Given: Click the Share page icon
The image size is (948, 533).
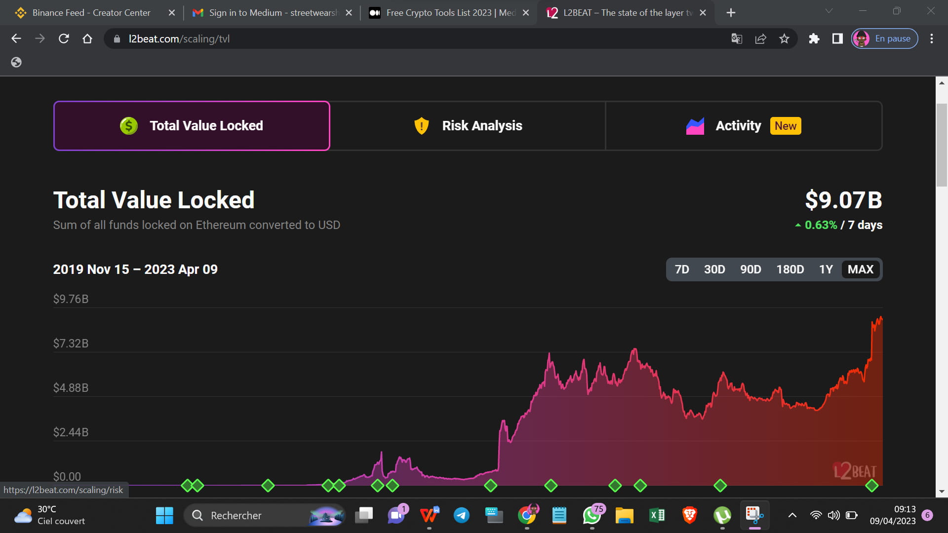Looking at the screenshot, I should [x=760, y=38].
